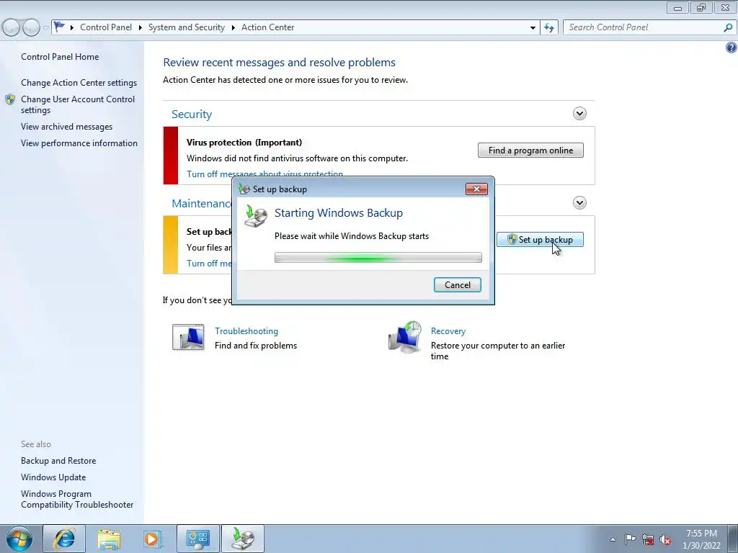The width and height of the screenshot is (738, 553).
Task: Click the Set up backup button
Action: pos(540,239)
